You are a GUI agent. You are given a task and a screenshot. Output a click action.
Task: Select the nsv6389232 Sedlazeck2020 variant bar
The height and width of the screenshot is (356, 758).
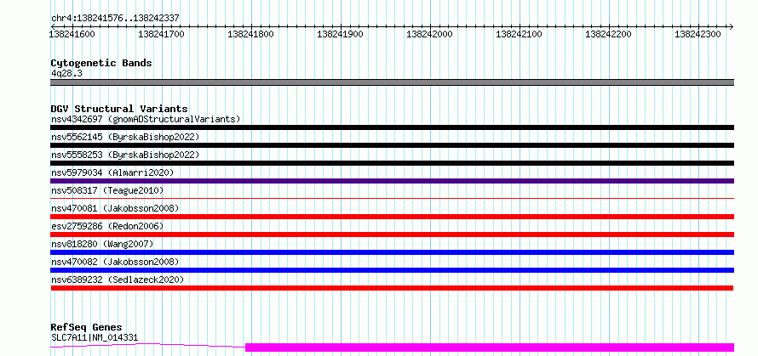tap(392, 288)
